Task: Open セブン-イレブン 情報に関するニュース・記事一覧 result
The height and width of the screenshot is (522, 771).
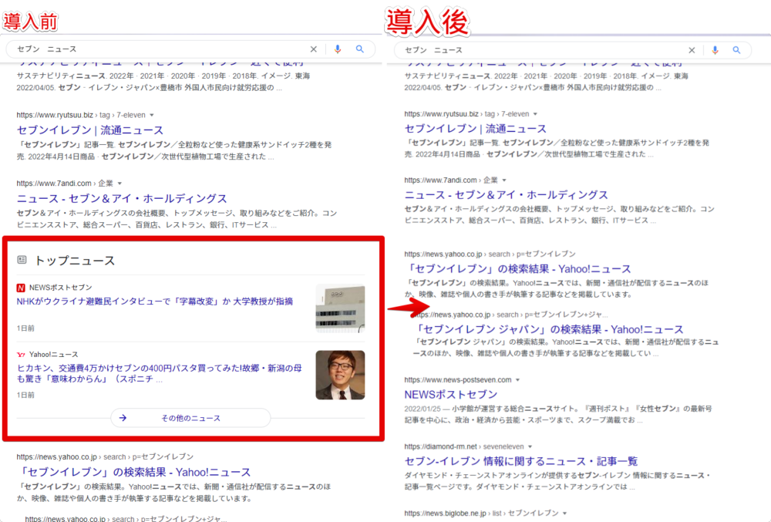Action: click(520, 461)
